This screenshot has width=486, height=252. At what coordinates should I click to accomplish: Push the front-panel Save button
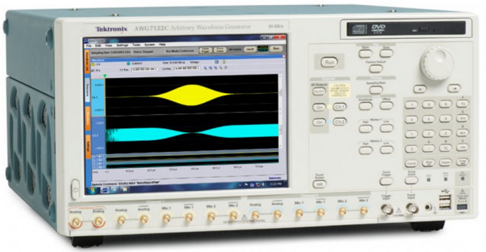click(x=386, y=53)
